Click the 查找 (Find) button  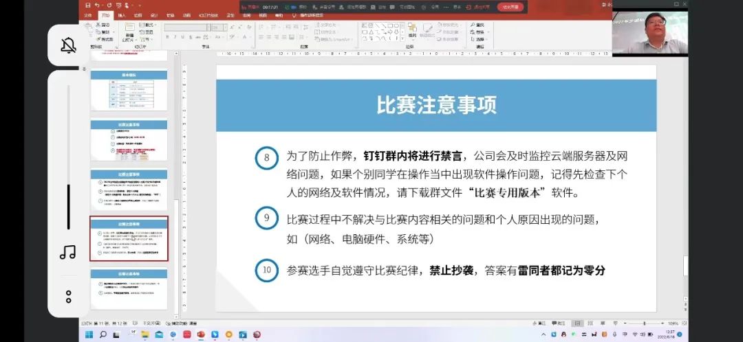pos(480,25)
